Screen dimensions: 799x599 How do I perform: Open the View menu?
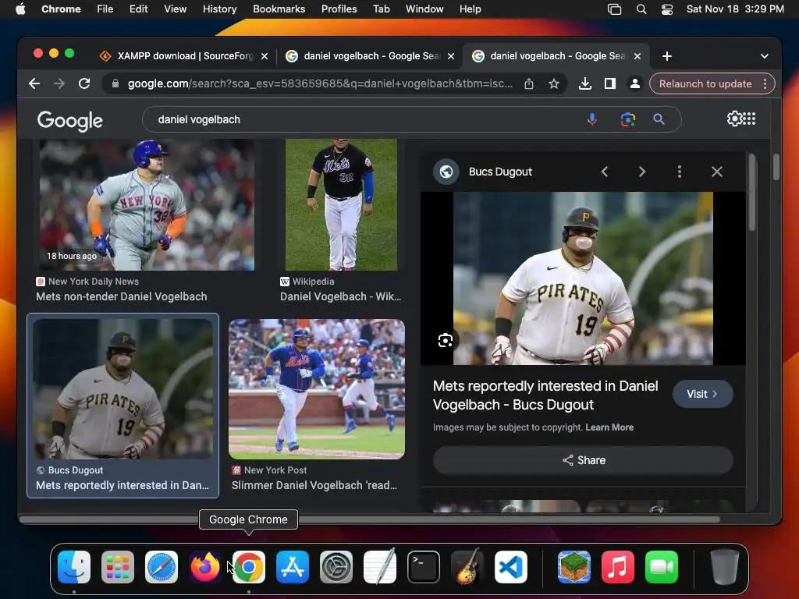tap(175, 9)
